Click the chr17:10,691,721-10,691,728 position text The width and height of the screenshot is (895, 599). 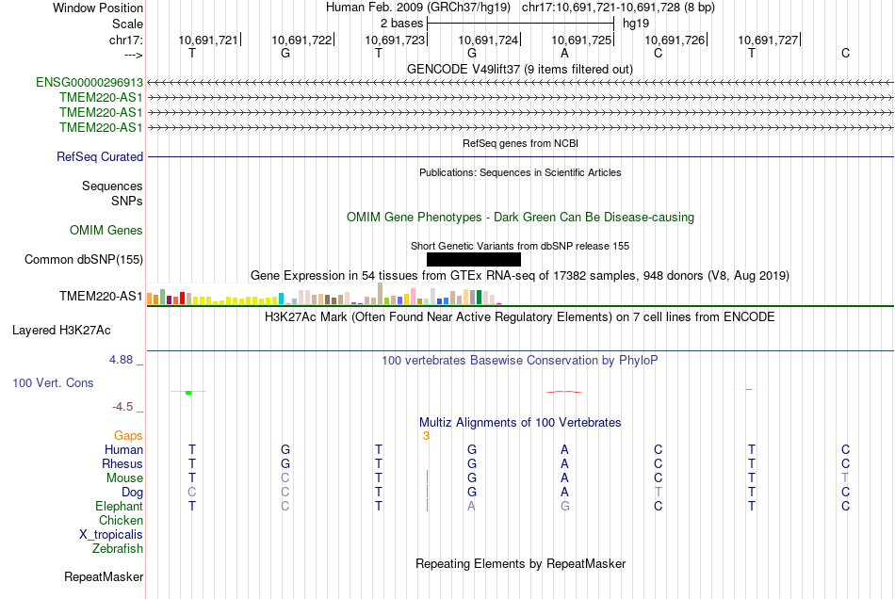point(618,8)
